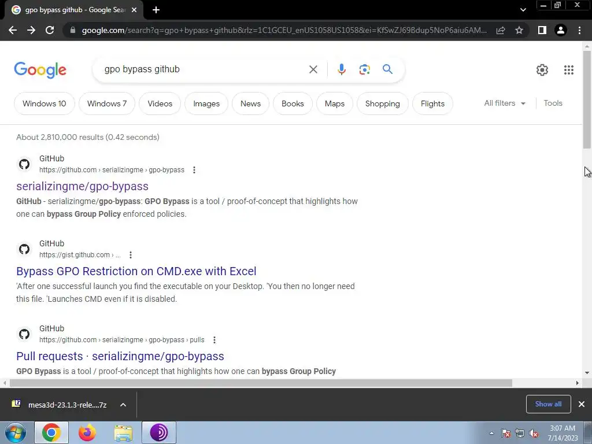592x444 pixels.
Task: Bookmark this page with the star
Action: [x=519, y=30]
